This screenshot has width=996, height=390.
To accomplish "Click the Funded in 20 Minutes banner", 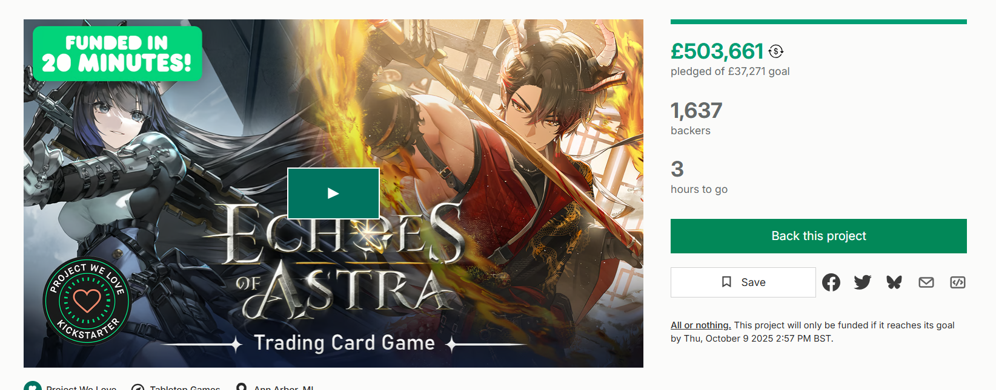I will [x=117, y=53].
